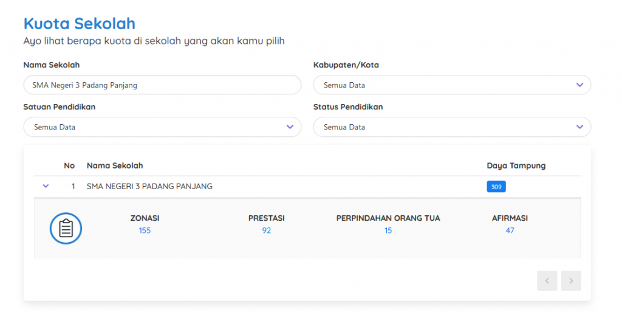Collapse the SMA Negeri 3 row chevron
Screen dimensions: 622x326
[x=46, y=186]
